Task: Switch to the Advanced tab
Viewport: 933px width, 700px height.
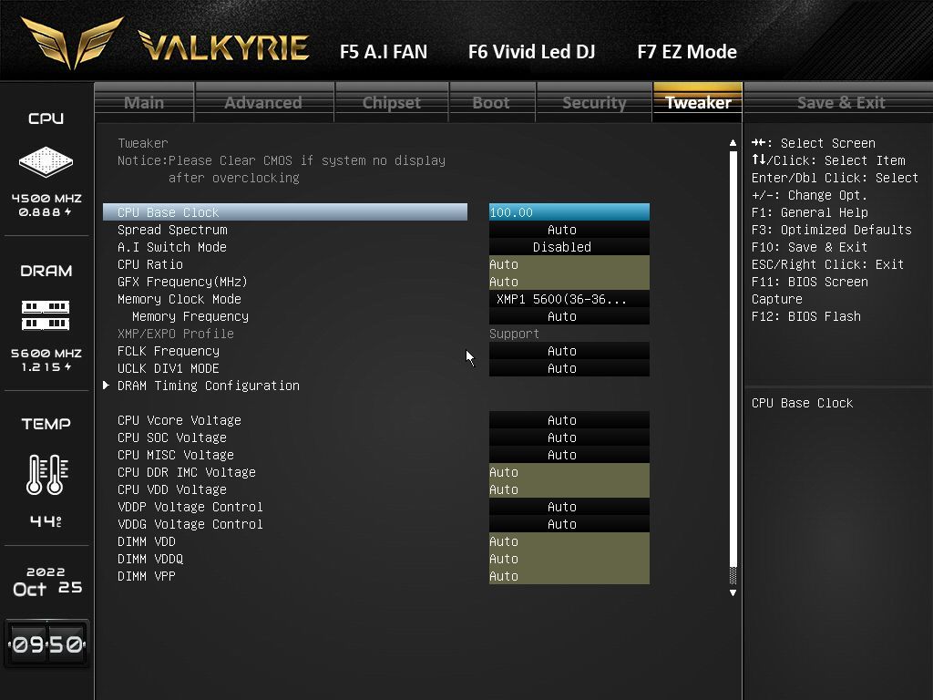Action: point(263,102)
